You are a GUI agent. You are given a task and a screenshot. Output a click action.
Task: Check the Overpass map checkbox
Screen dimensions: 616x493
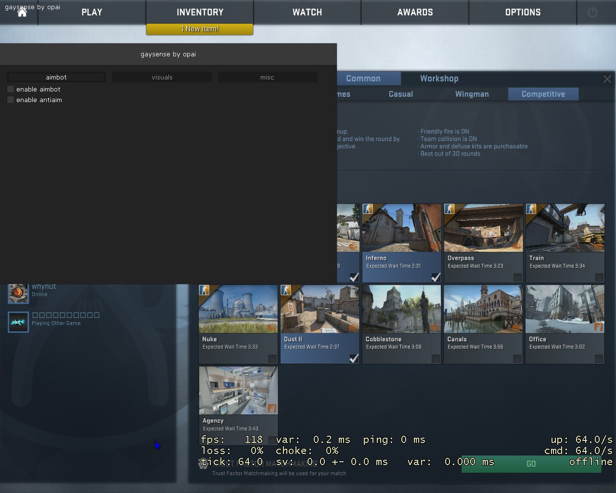pos(517,277)
